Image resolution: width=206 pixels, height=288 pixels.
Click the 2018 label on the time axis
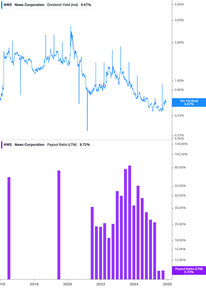click(x=34, y=284)
